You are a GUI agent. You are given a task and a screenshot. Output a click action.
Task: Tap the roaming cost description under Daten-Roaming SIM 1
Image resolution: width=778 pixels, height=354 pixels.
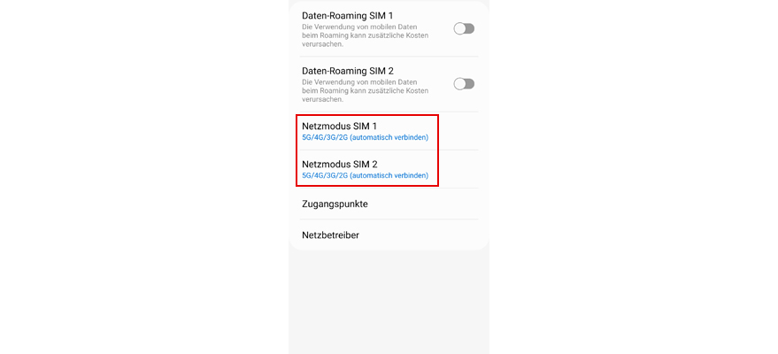366,35
